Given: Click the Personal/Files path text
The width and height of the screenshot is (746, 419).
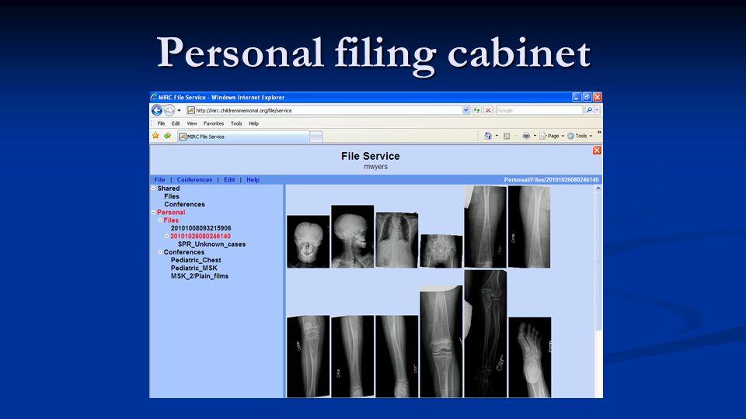Looking at the screenshot, I should (x=551, y=179).
